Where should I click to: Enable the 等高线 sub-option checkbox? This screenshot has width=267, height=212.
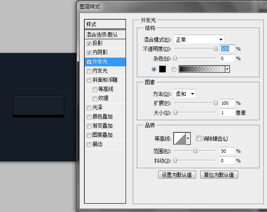[x=95, y=89]
